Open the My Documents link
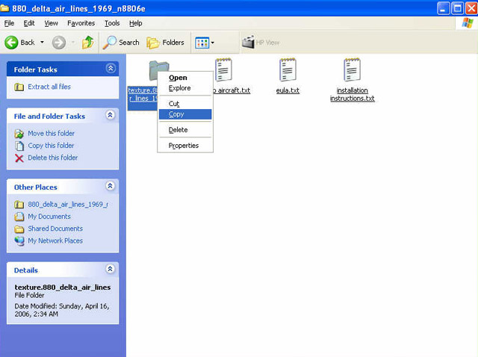The image size is (478, 357). click(49, 217)
